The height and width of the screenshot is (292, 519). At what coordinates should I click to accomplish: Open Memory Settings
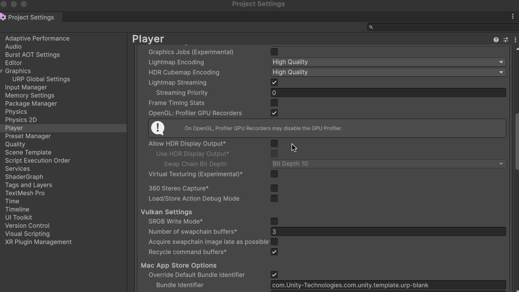click(30, 95)
